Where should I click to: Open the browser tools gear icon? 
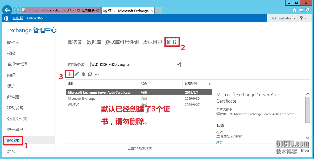pyautogui.click(x=307, y=10)
